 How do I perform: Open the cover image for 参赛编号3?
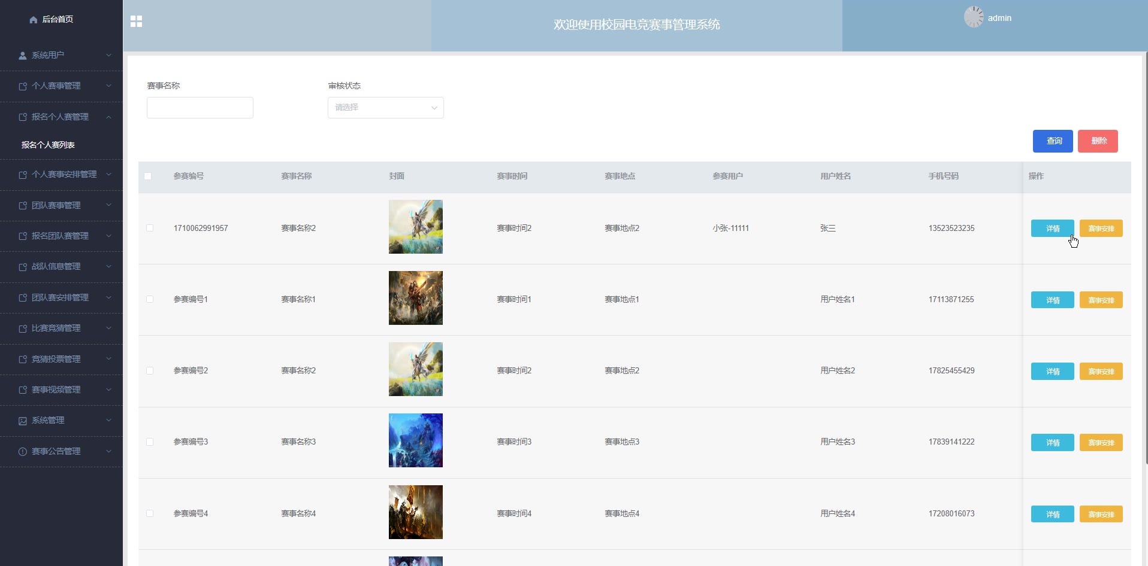point(416,440)
